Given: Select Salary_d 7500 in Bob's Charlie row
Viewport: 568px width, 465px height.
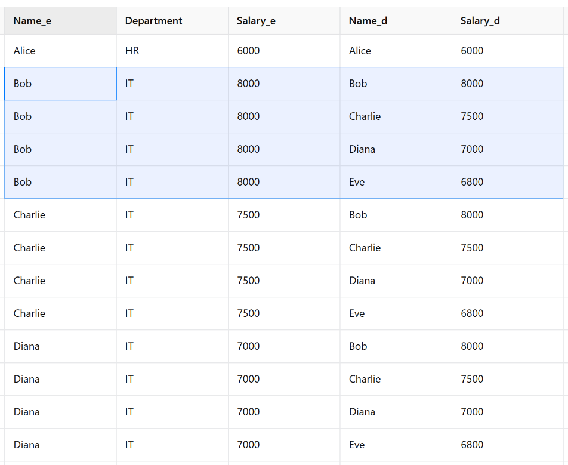Looking at the screenshot, I should point(508,116).
